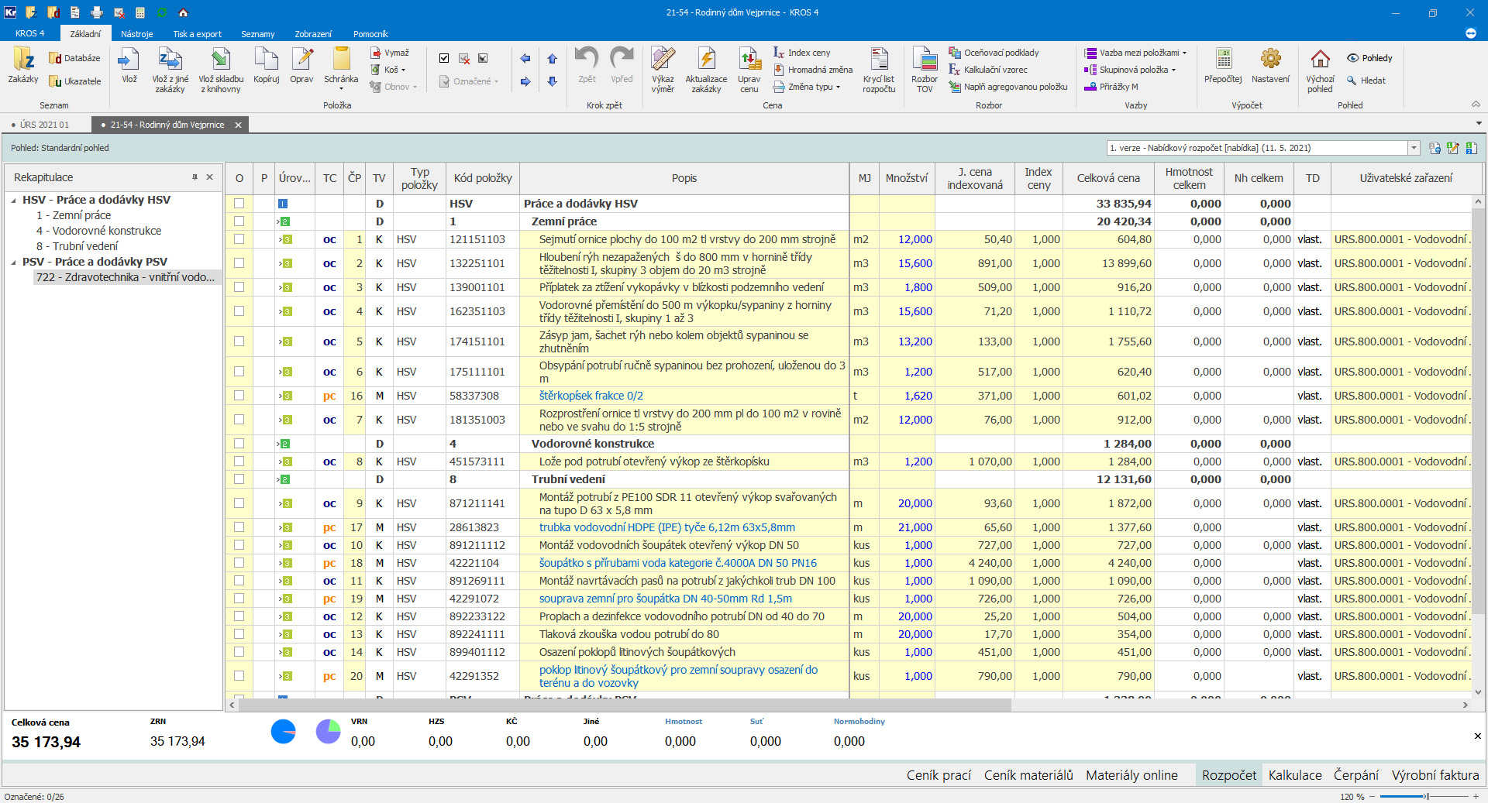The width and height of the screenshot is (1488, 803).
Task: Click the Hledat button
Action: 1366,81
